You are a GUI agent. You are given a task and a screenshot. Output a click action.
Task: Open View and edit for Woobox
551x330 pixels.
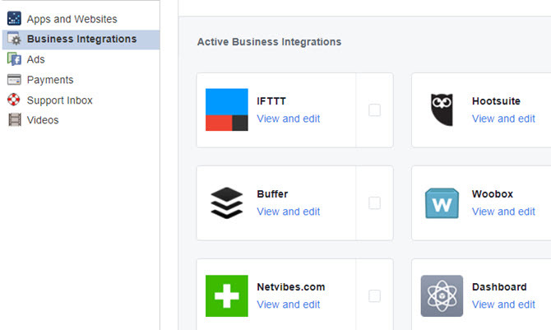pos(503,211)
